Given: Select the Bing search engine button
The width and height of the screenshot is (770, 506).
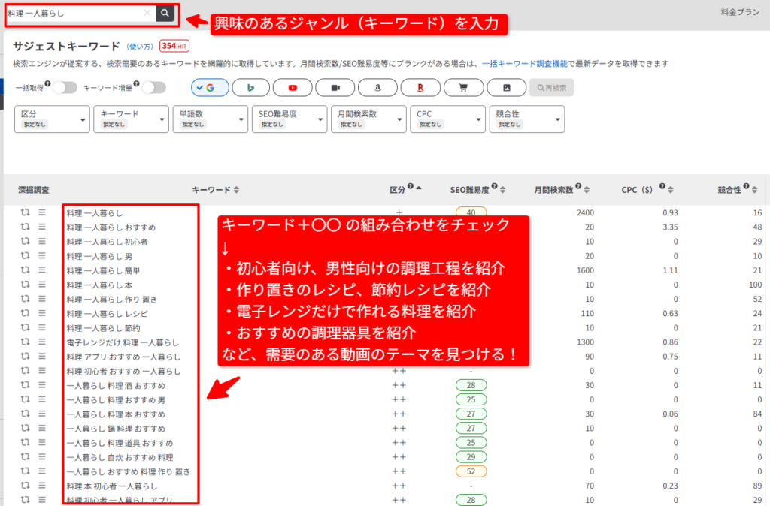Looking at the screenshot, I should [x=251, y=88].
